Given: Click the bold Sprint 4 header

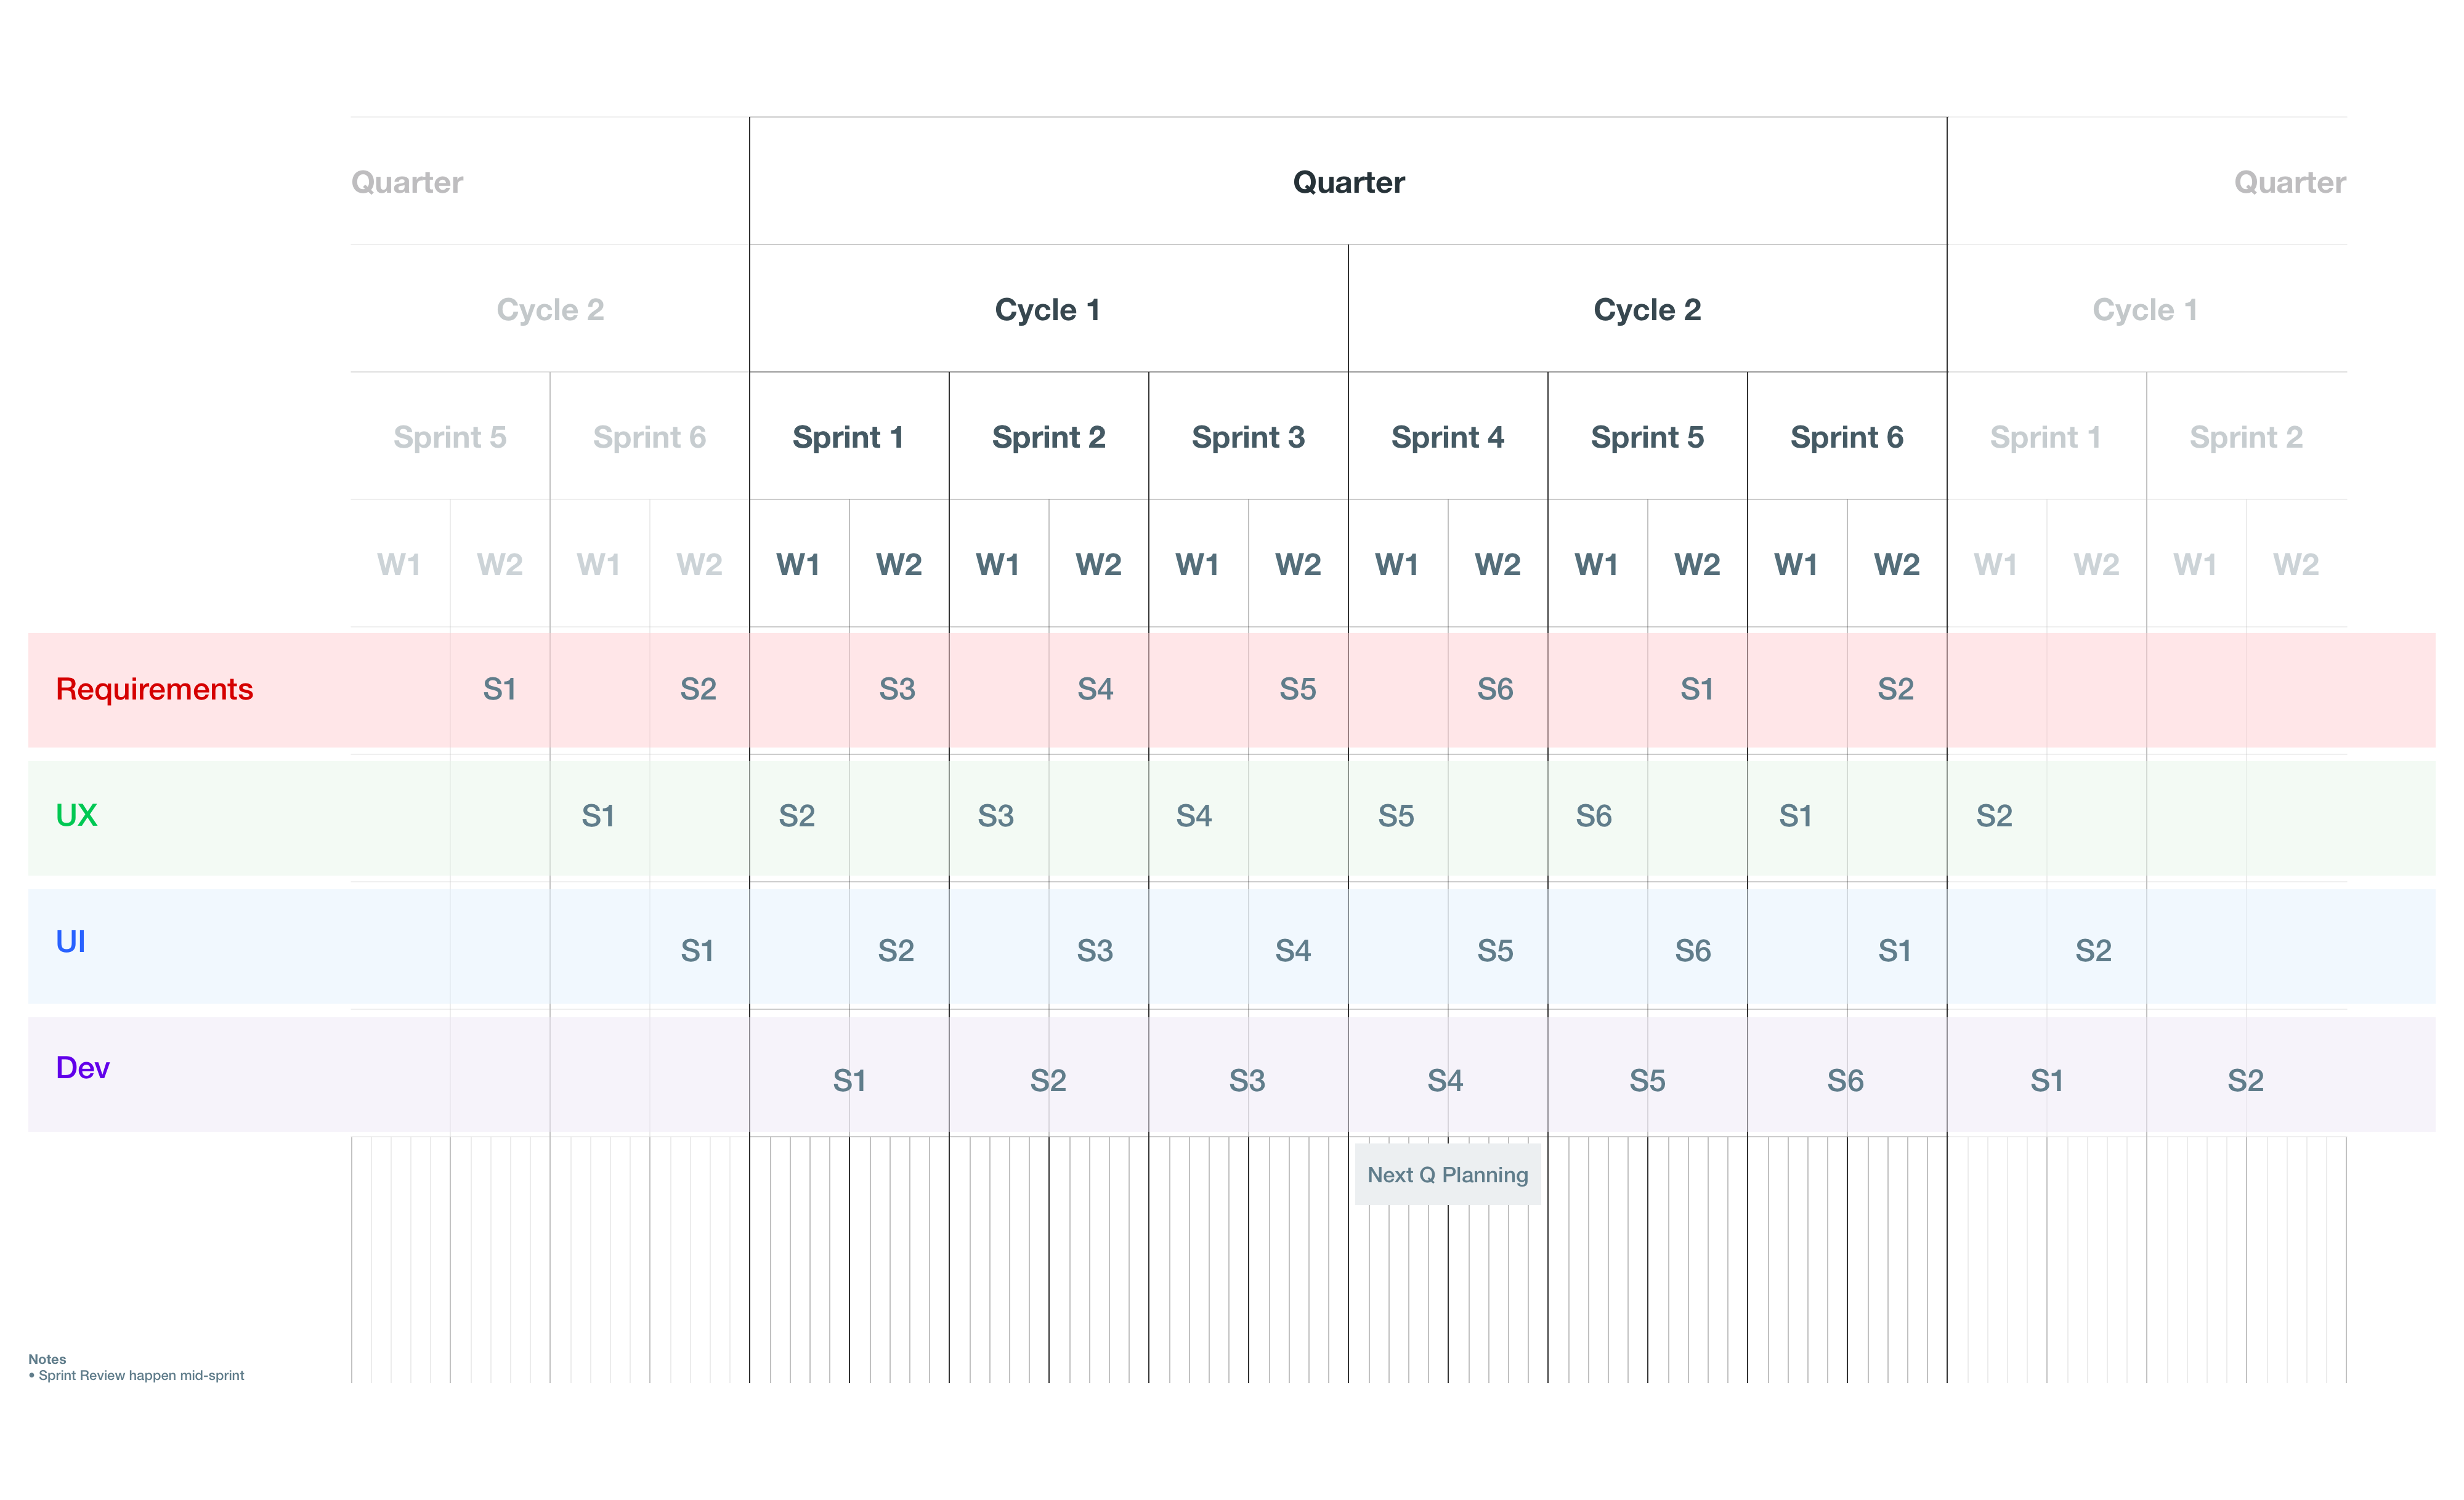Looking at the screenshot, I should click(1447, 438).
